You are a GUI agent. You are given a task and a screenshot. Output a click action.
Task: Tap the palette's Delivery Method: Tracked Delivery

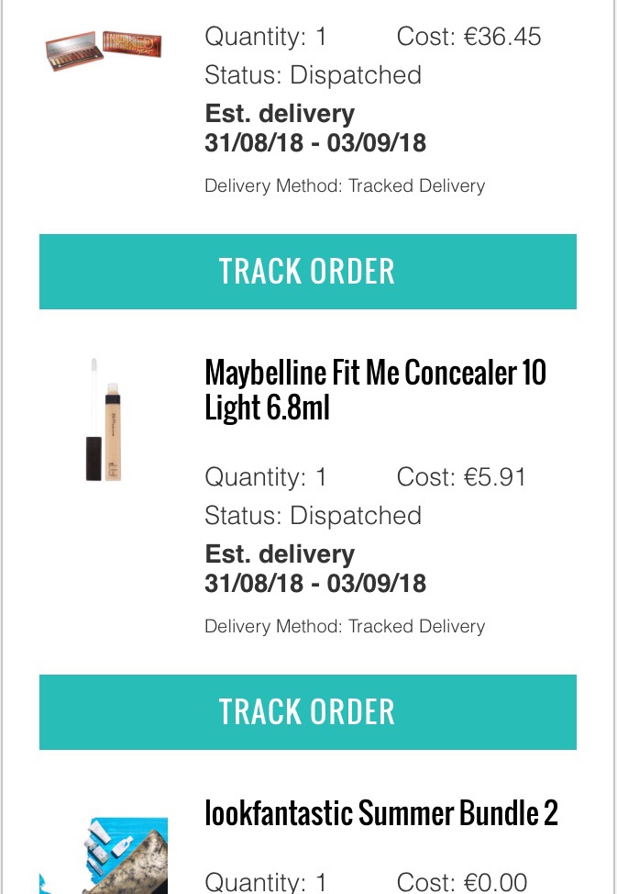[345, 186]
